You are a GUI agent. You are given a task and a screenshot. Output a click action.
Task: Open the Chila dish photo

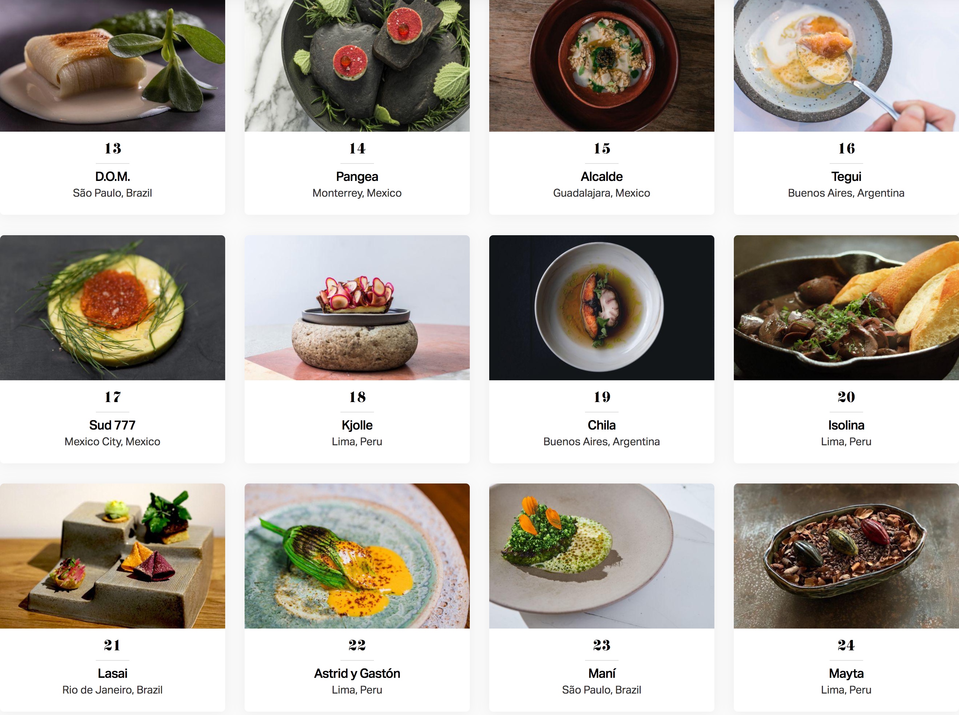[x=601, y=308]
